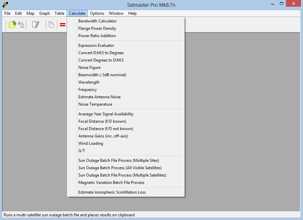Open the File menu
The image size is (303, 220).
pos(7,13)
